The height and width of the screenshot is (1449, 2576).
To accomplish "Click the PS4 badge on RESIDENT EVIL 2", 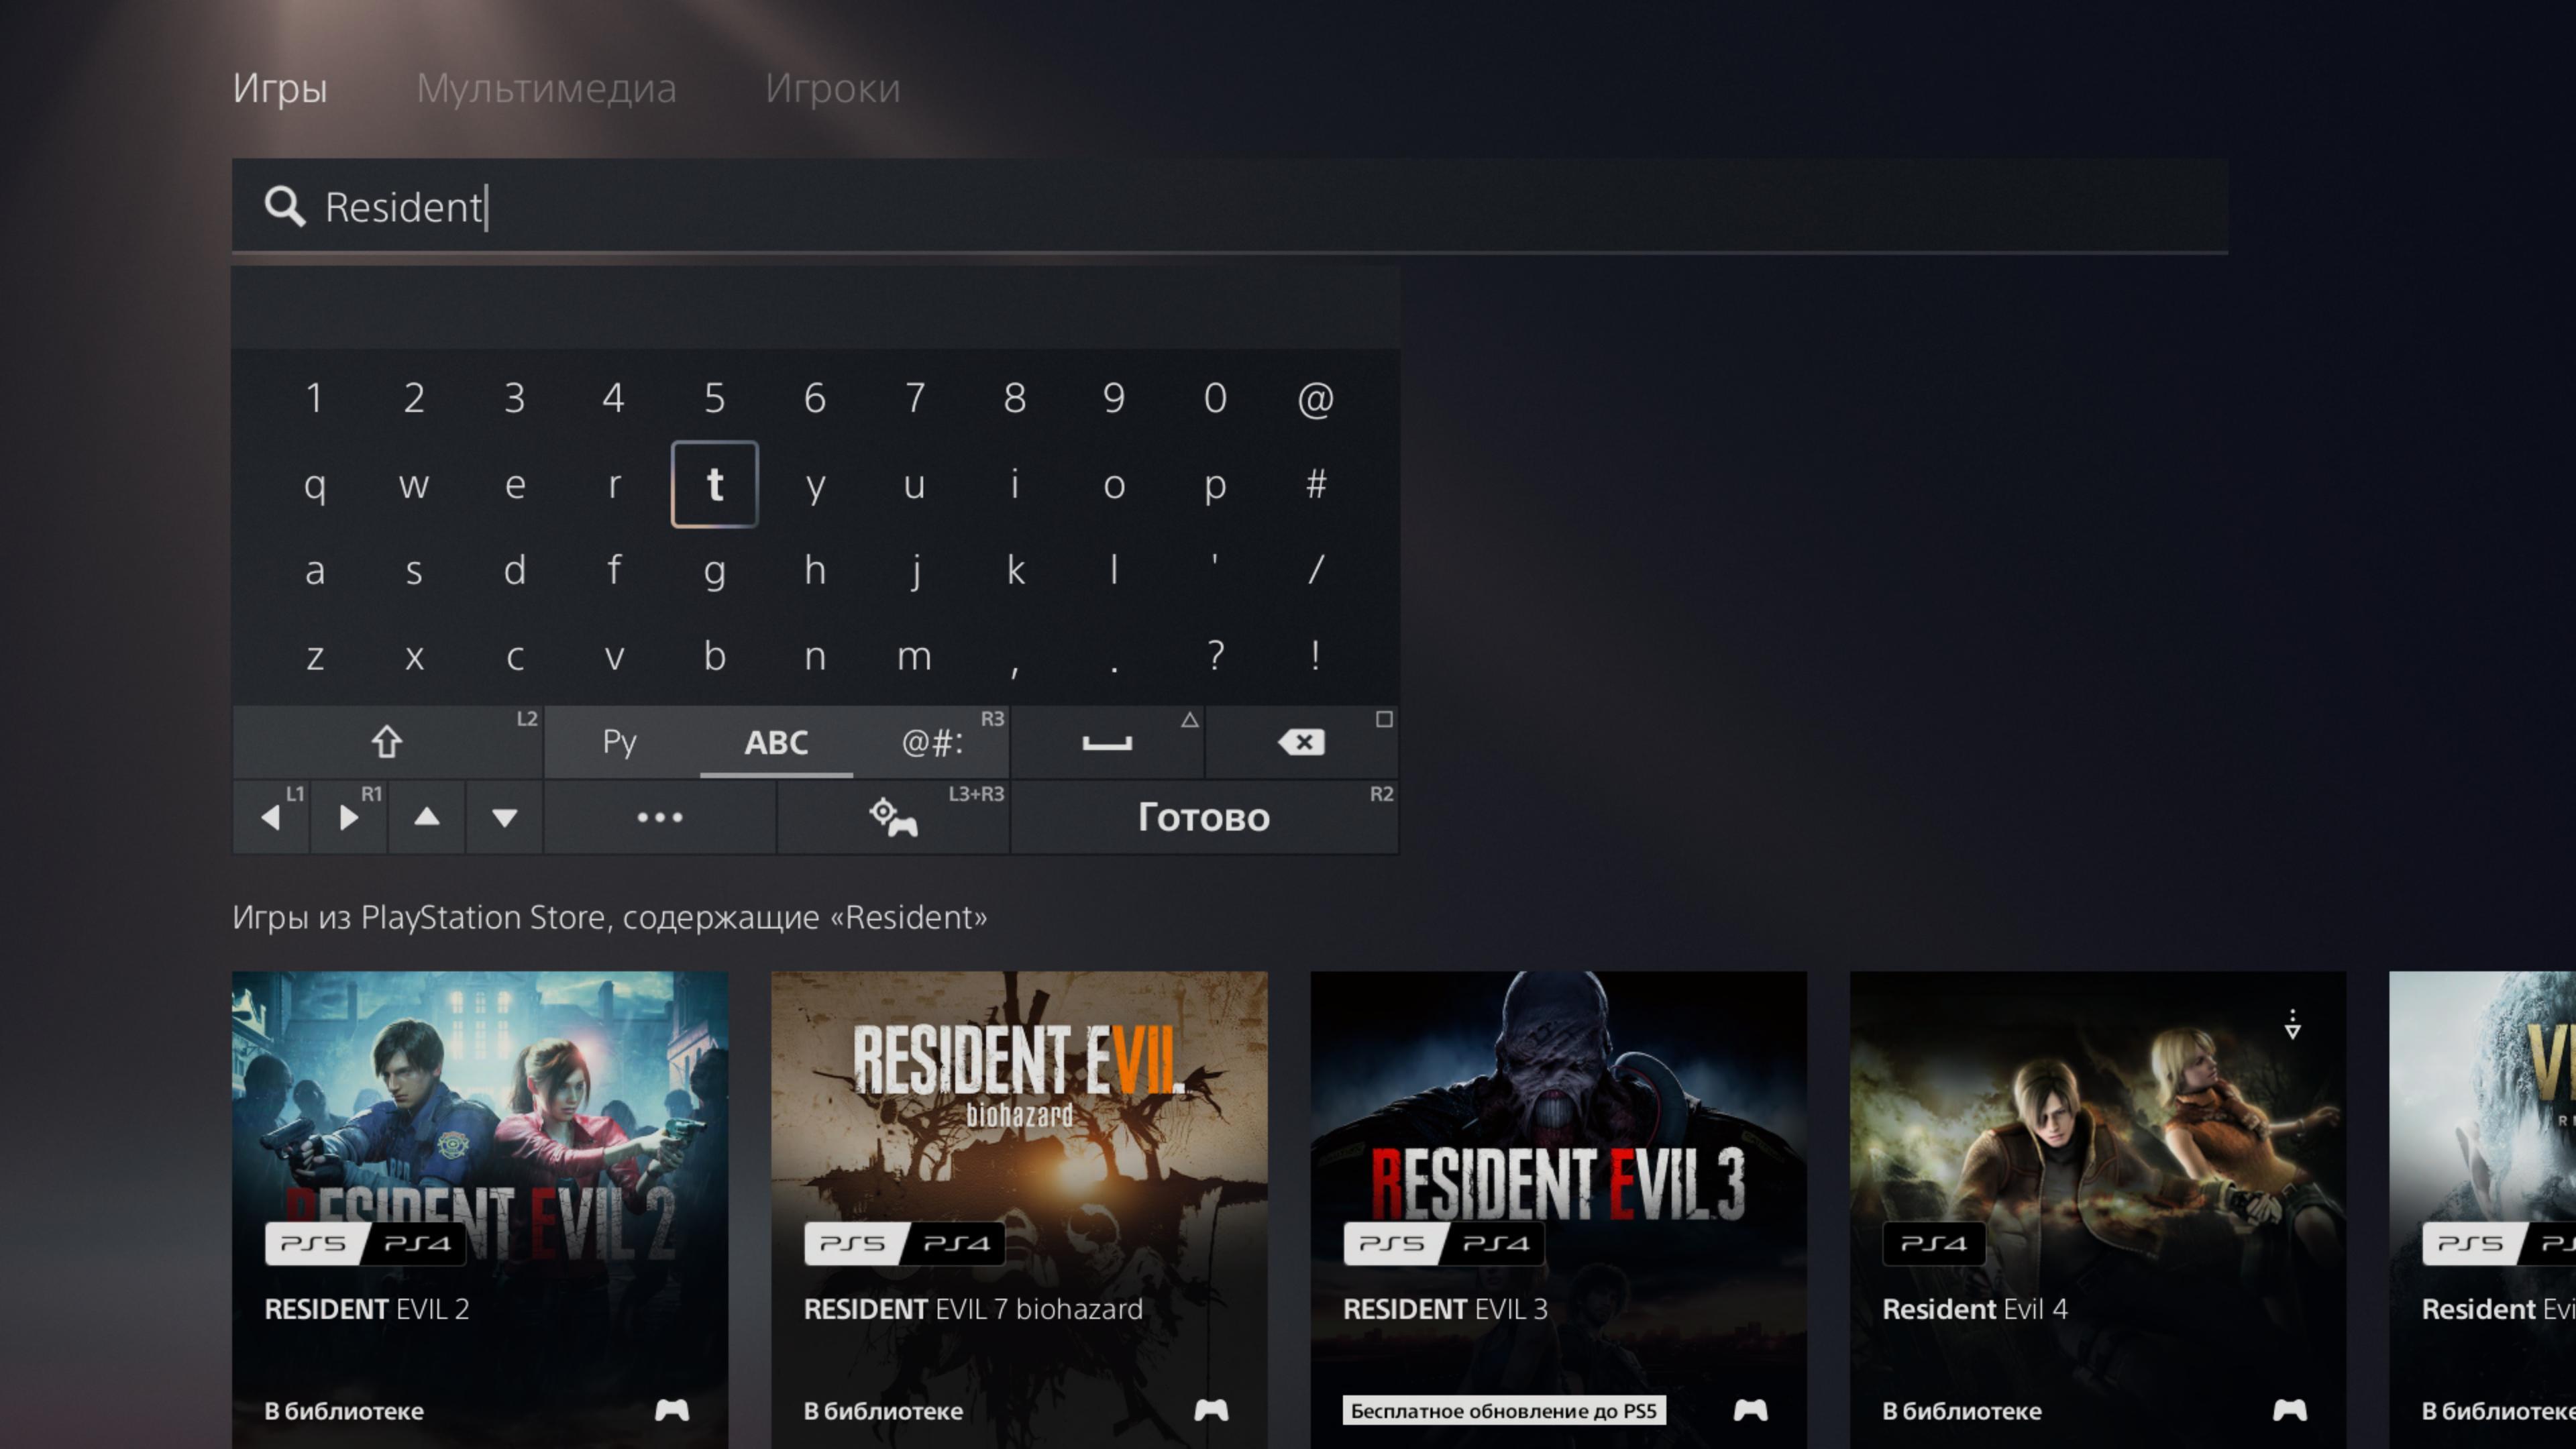I will 417,1243.
